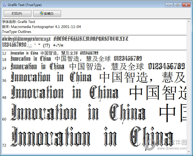
Task: Click the Install 安装(I) button
Action: coord(47,13)
